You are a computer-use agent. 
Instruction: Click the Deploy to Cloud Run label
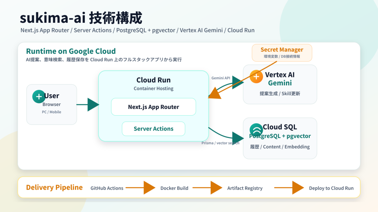pos(331,188)
